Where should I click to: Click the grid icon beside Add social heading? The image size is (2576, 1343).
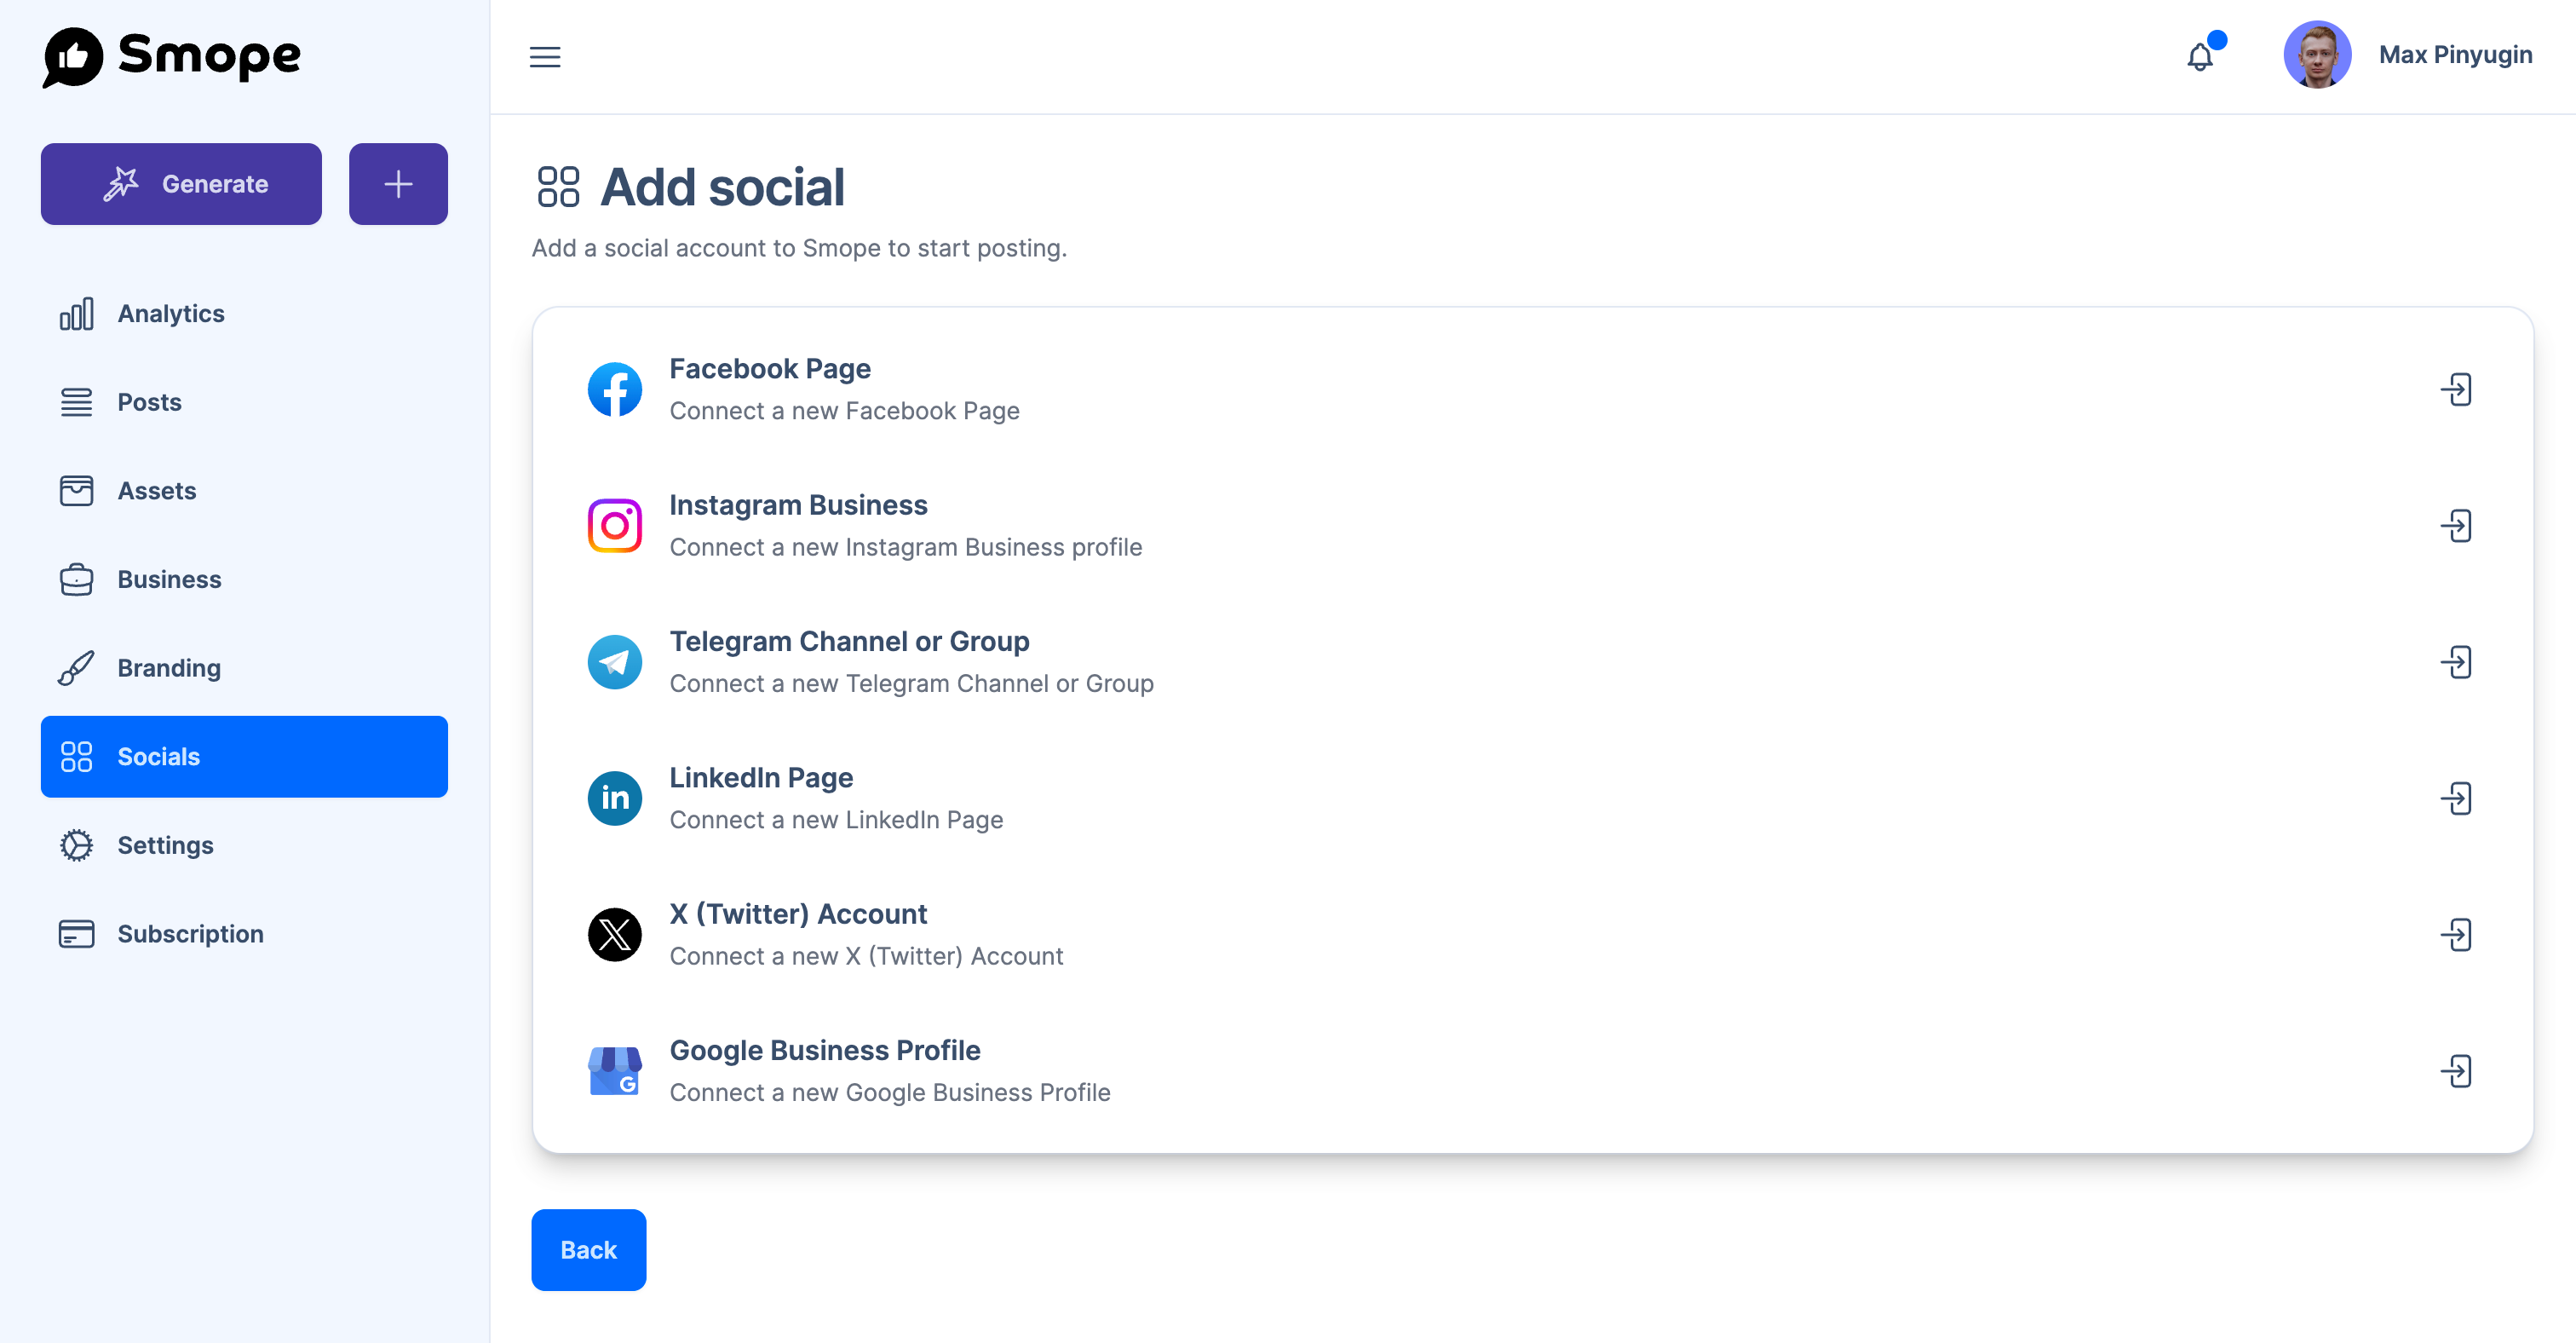(x=558, y=187)
